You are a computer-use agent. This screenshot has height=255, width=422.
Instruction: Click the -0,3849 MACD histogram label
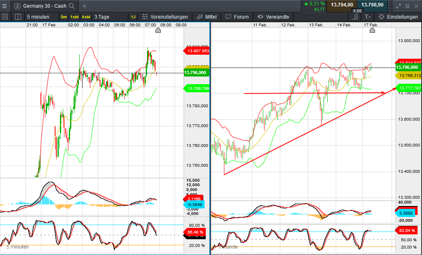pyautogui.click(x=194, y=204)
